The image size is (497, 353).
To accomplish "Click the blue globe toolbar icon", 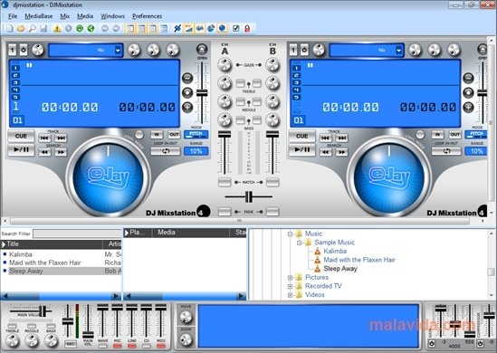I will tap(222, 29).
